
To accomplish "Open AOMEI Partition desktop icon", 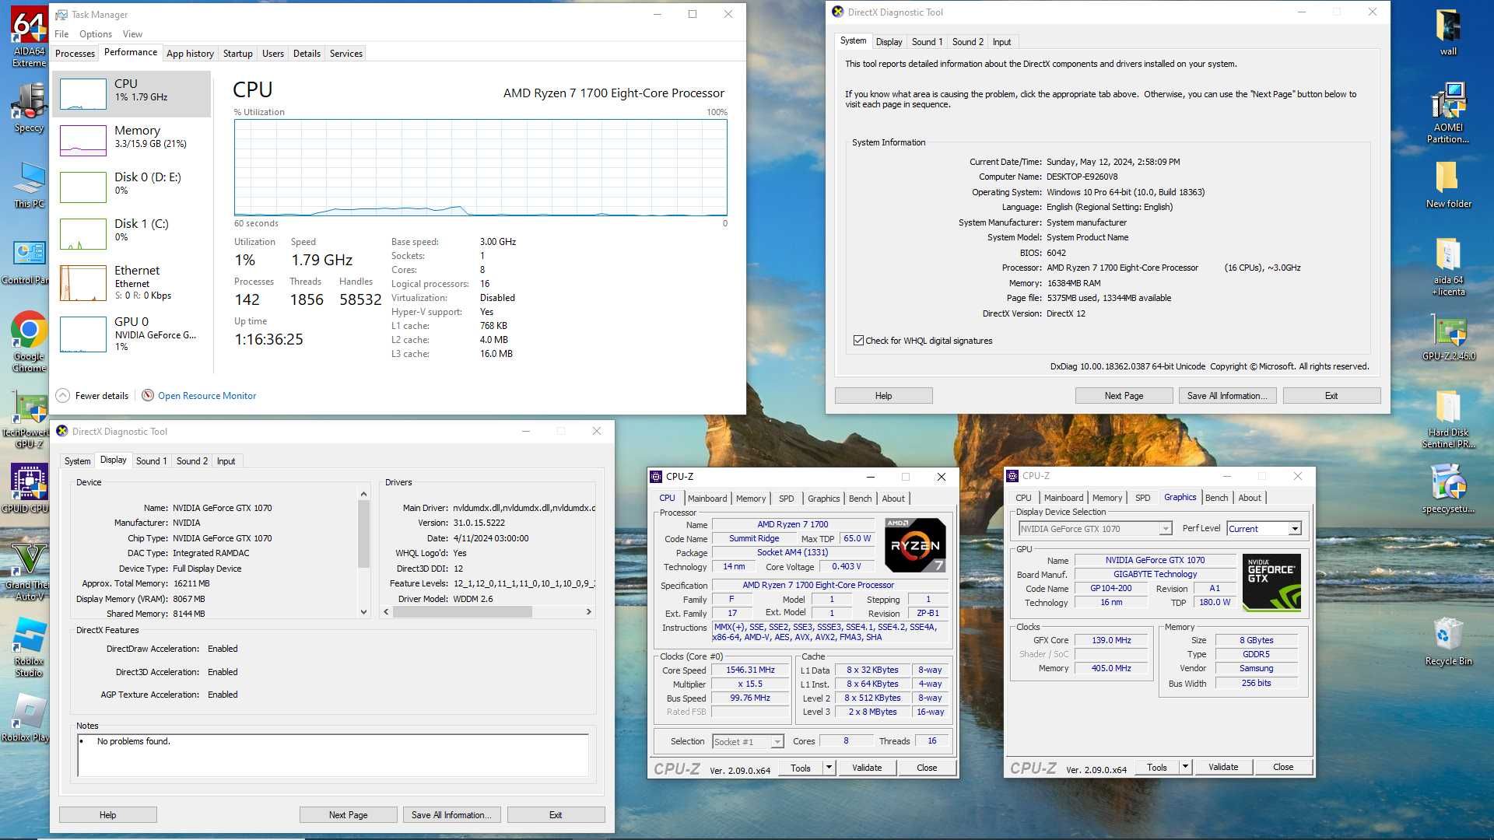I will [x=1448, y=113].
